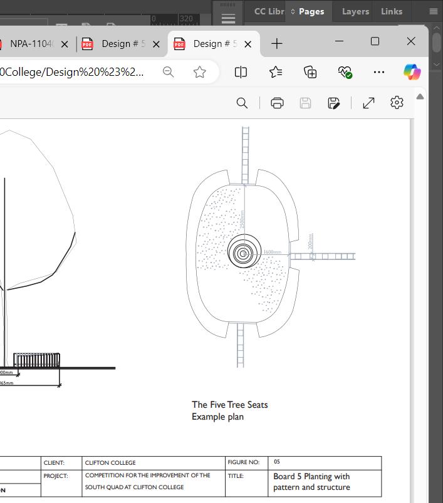
Task: Open Settings and more ellipsis menu
Action: [379, 72]
